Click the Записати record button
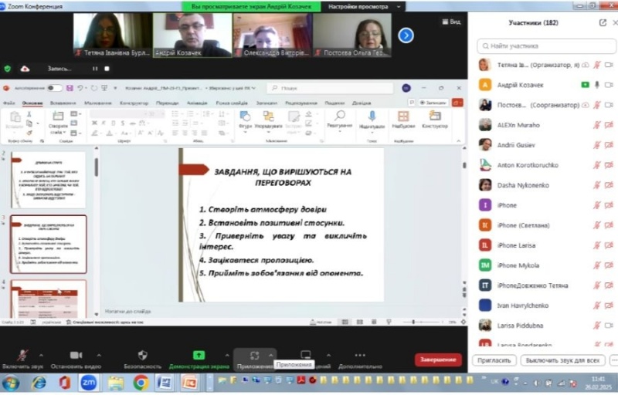The width and height of the screenshot is (618, 395). pos(433,103)
